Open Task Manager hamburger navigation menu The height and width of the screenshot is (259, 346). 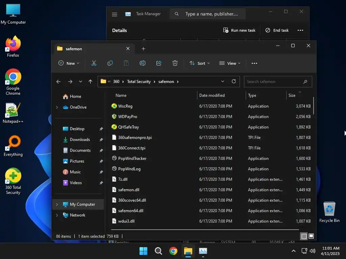click(x=114, y=15)
